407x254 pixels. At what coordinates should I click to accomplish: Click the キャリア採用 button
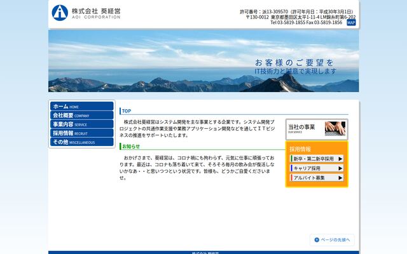tap(317, 168)
